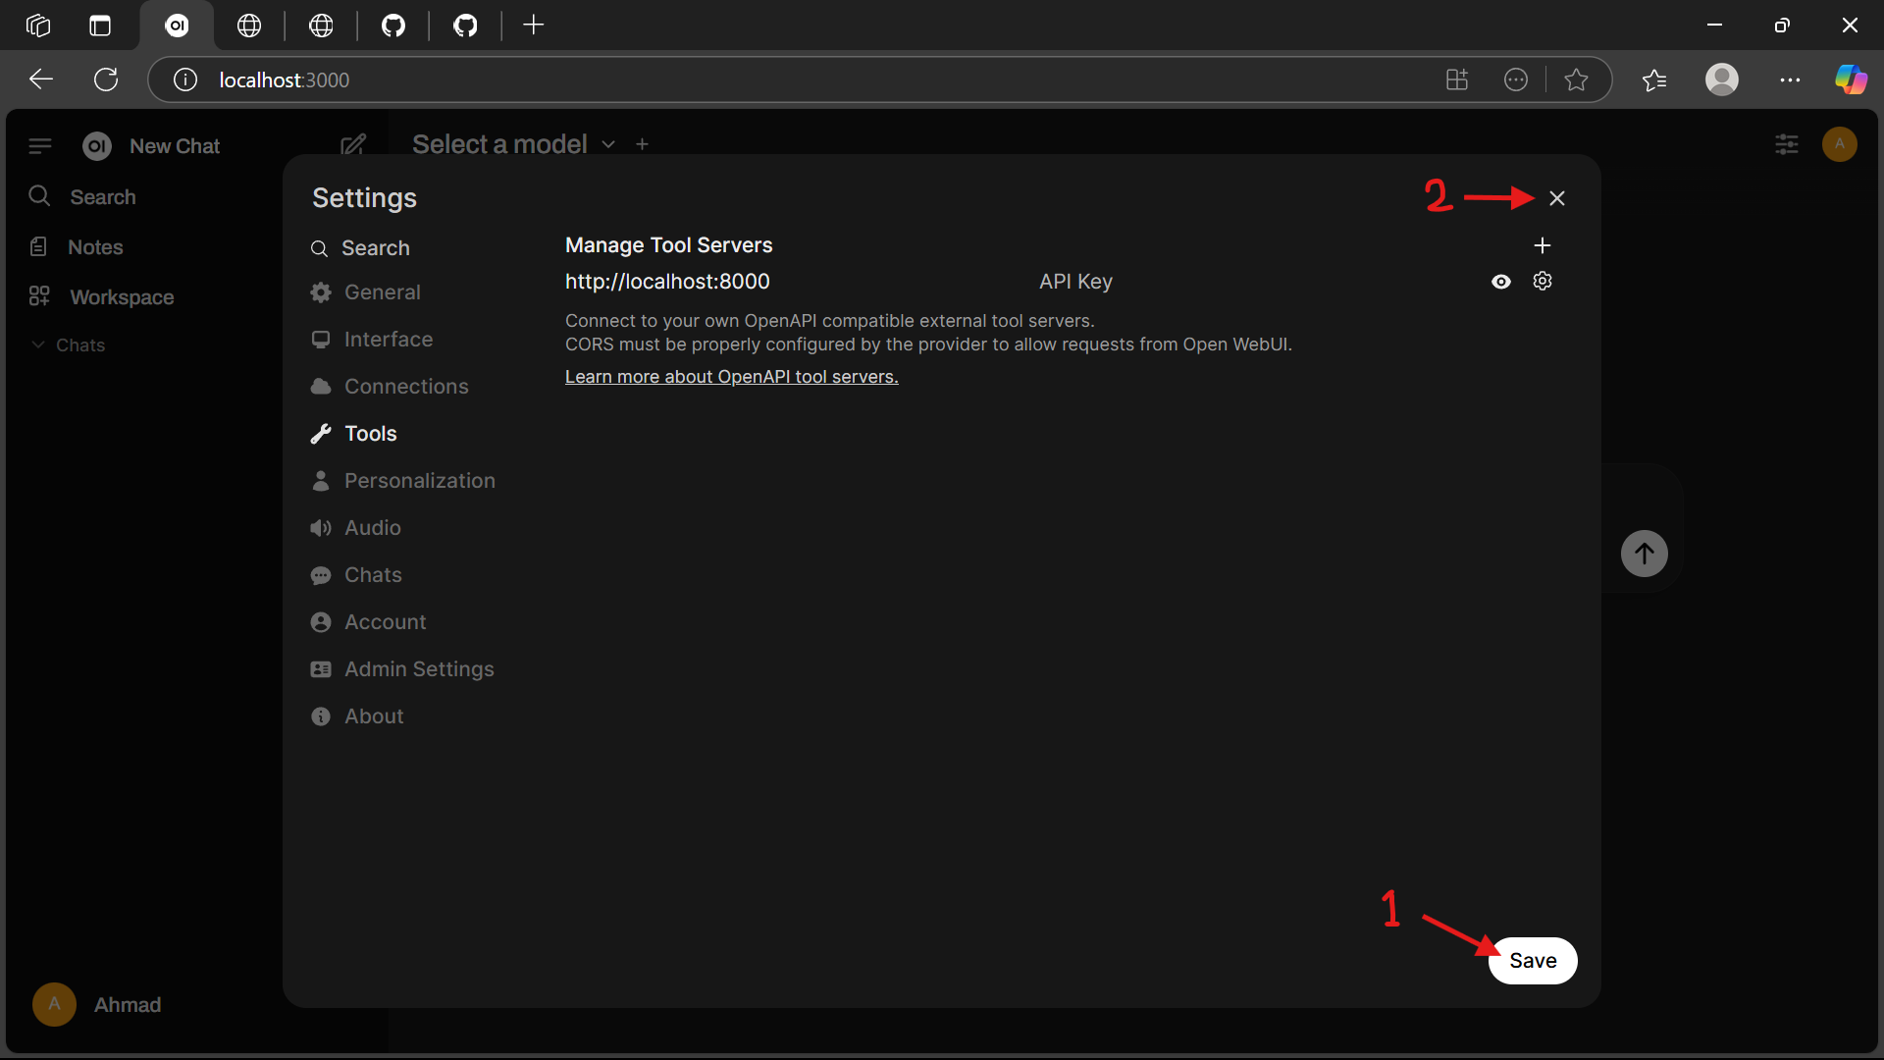Toggle the sidebar hamburger menu icon
Image resolution: width=1884 pixels, height=1060 pixels.
coord(40,146)
